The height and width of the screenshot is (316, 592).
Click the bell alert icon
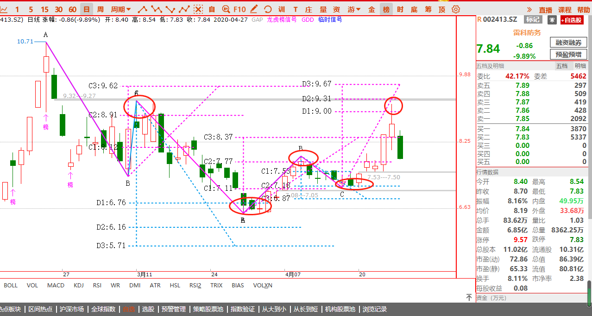tap(552, 19)
